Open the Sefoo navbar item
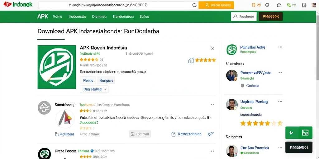 tap(144, 17)
